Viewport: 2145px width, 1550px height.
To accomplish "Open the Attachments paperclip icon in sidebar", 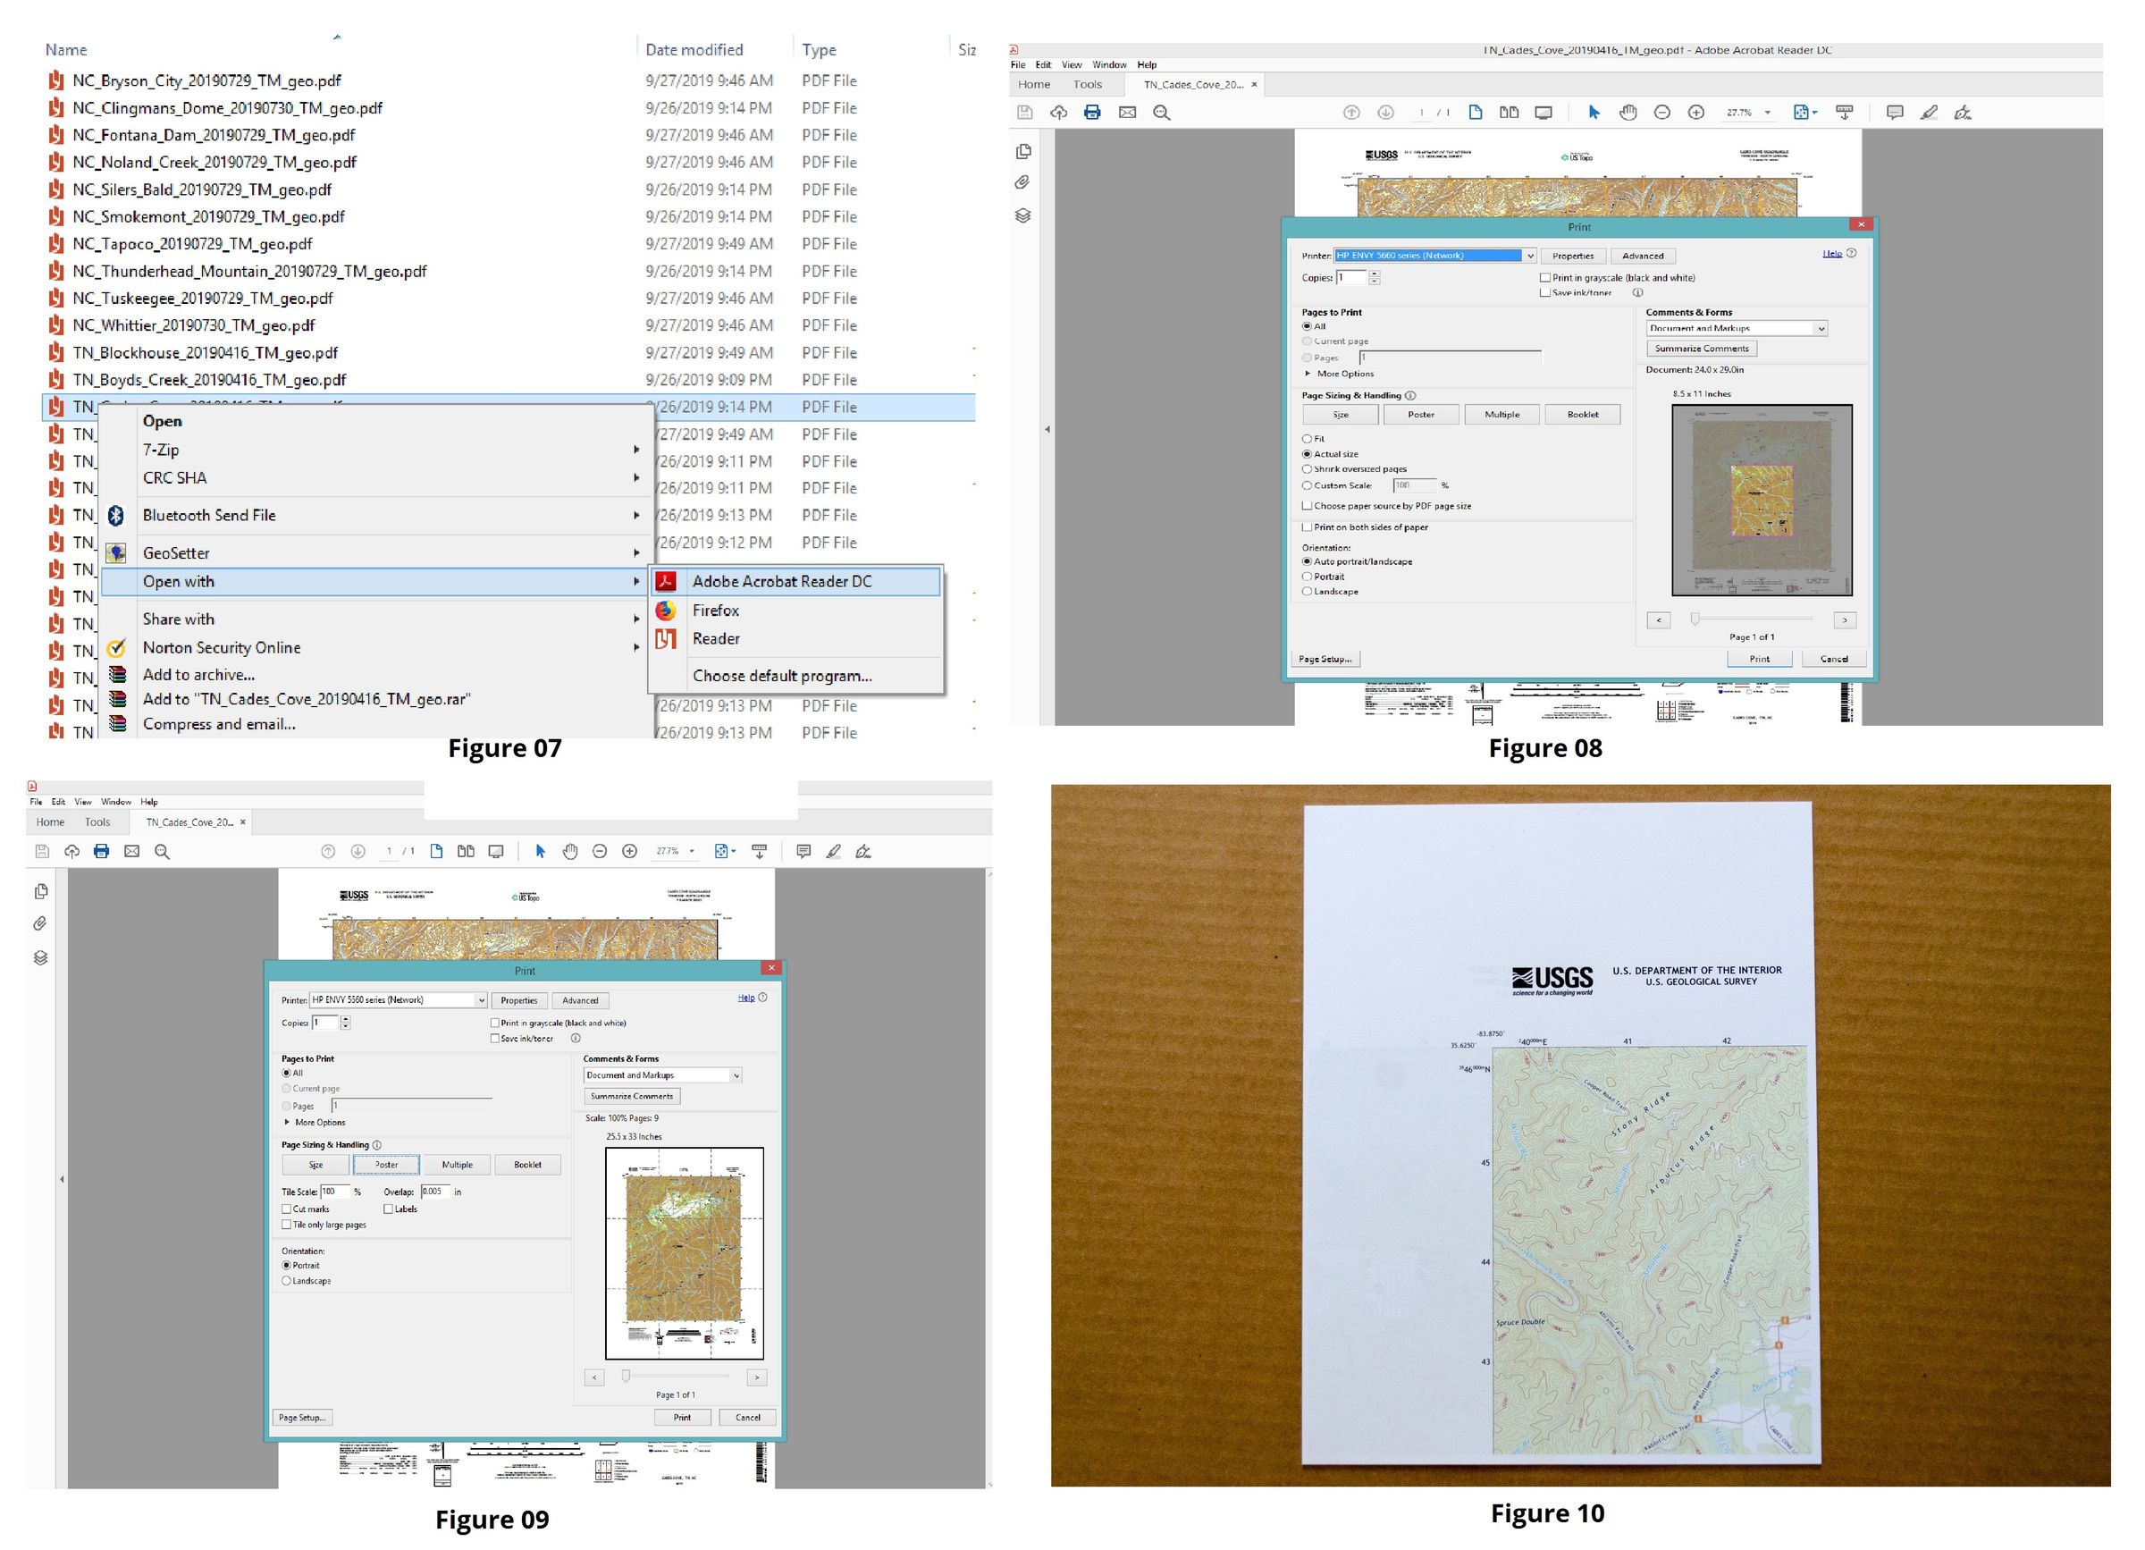I will pos(1022,180).
